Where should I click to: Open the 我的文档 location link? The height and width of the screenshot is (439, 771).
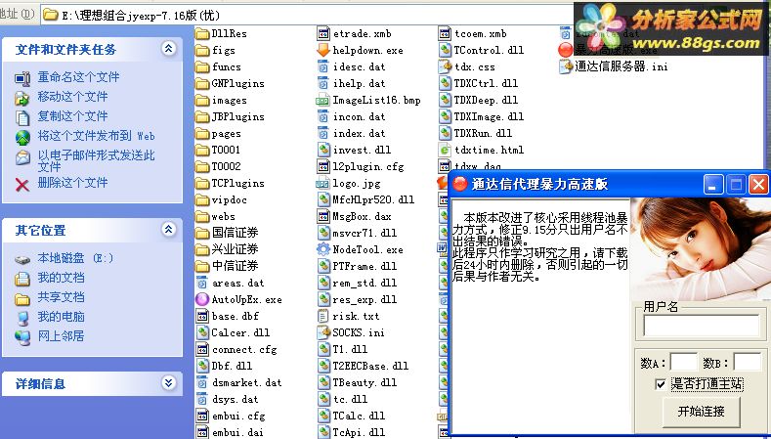tap(61, 278)
